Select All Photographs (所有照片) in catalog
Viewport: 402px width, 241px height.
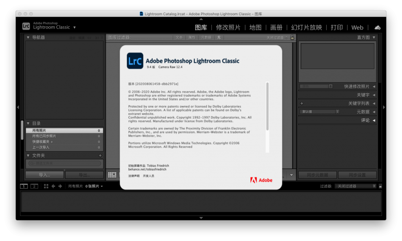(x=65, y=130)
